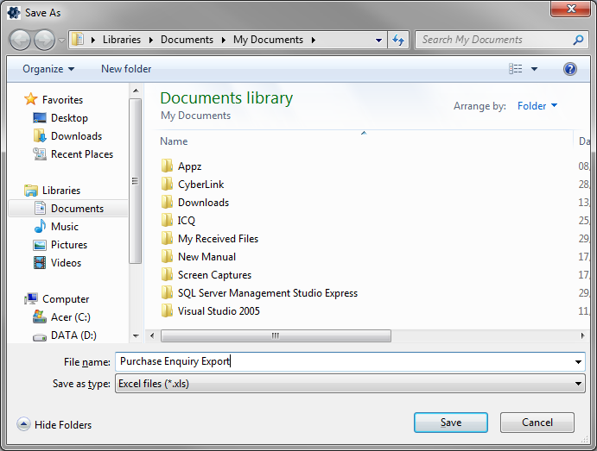Screen dimensions: 597x451
Task: Open the Visual Studio 2005 folder
Action: click(x=219, y=311)
